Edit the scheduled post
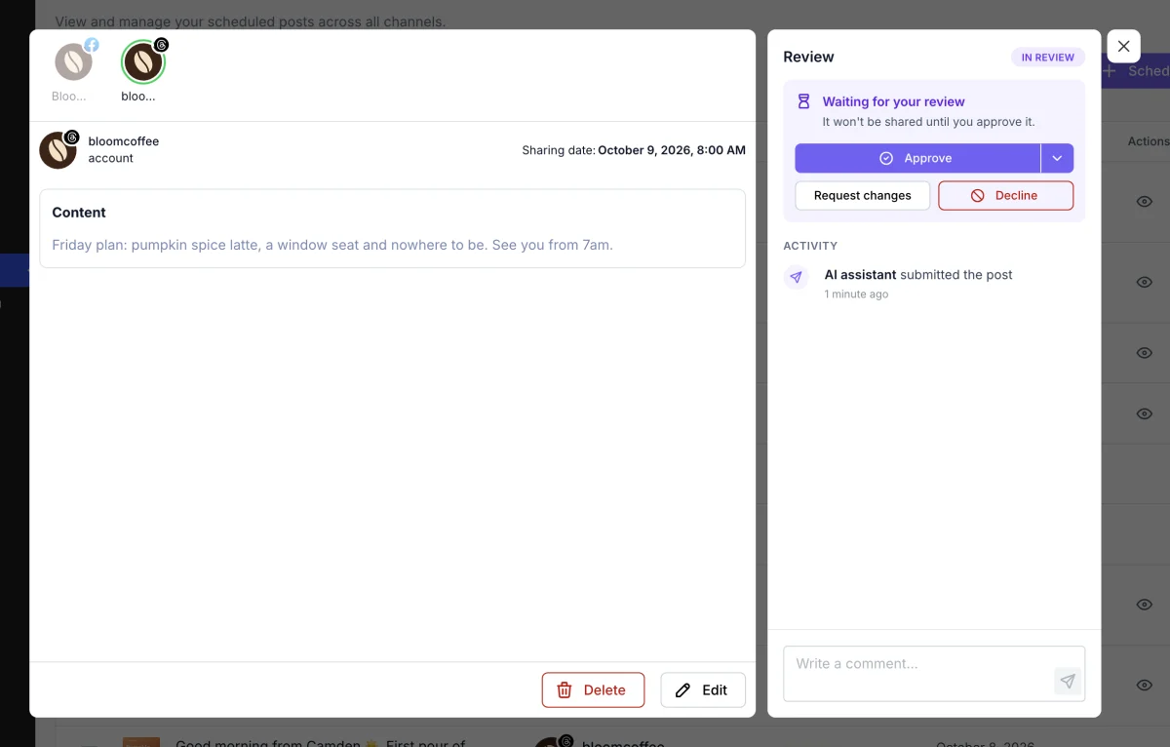This screenshot has height=747, width=1170. point(703,689)
